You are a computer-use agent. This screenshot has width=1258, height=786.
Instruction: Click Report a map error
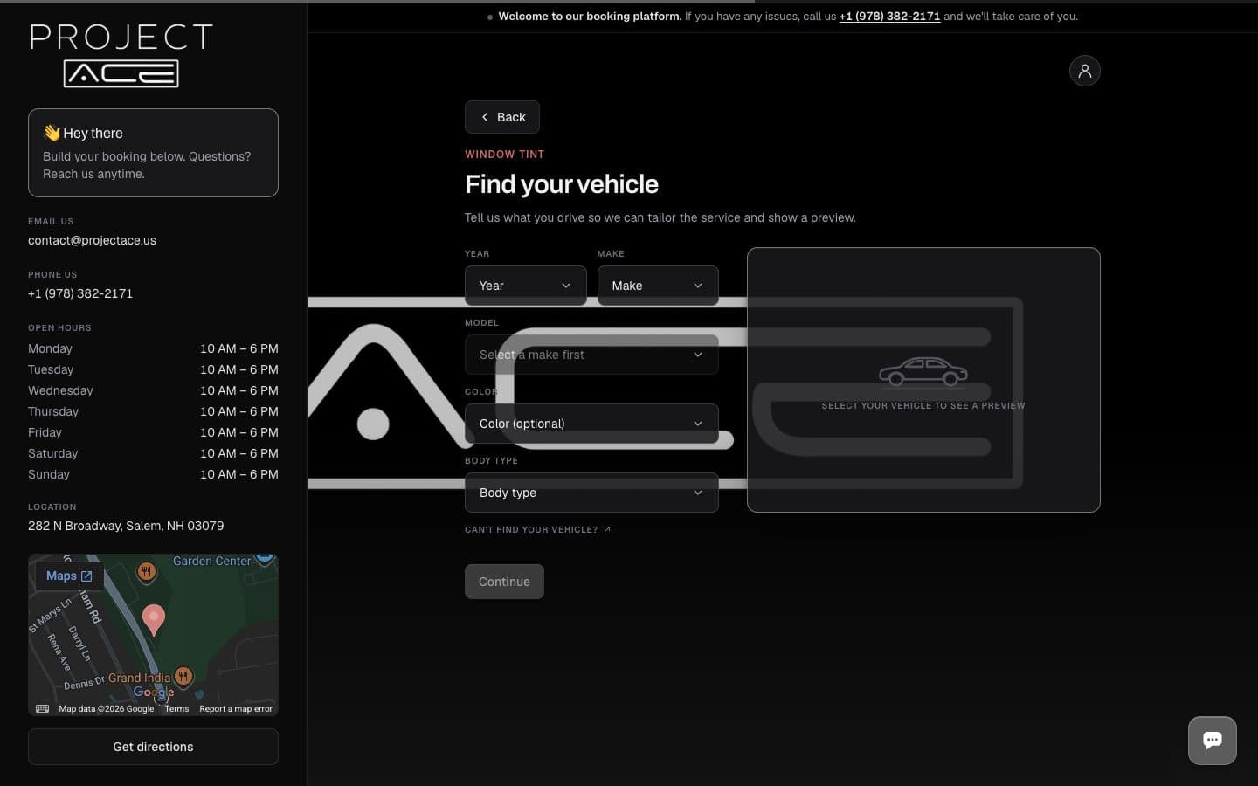coord(236,709)
